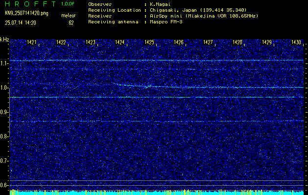Image resolution: width=308 pixels, height=195 pixels.
Task: Click the 0.8 frequency axis label
Action: point(4,136)
